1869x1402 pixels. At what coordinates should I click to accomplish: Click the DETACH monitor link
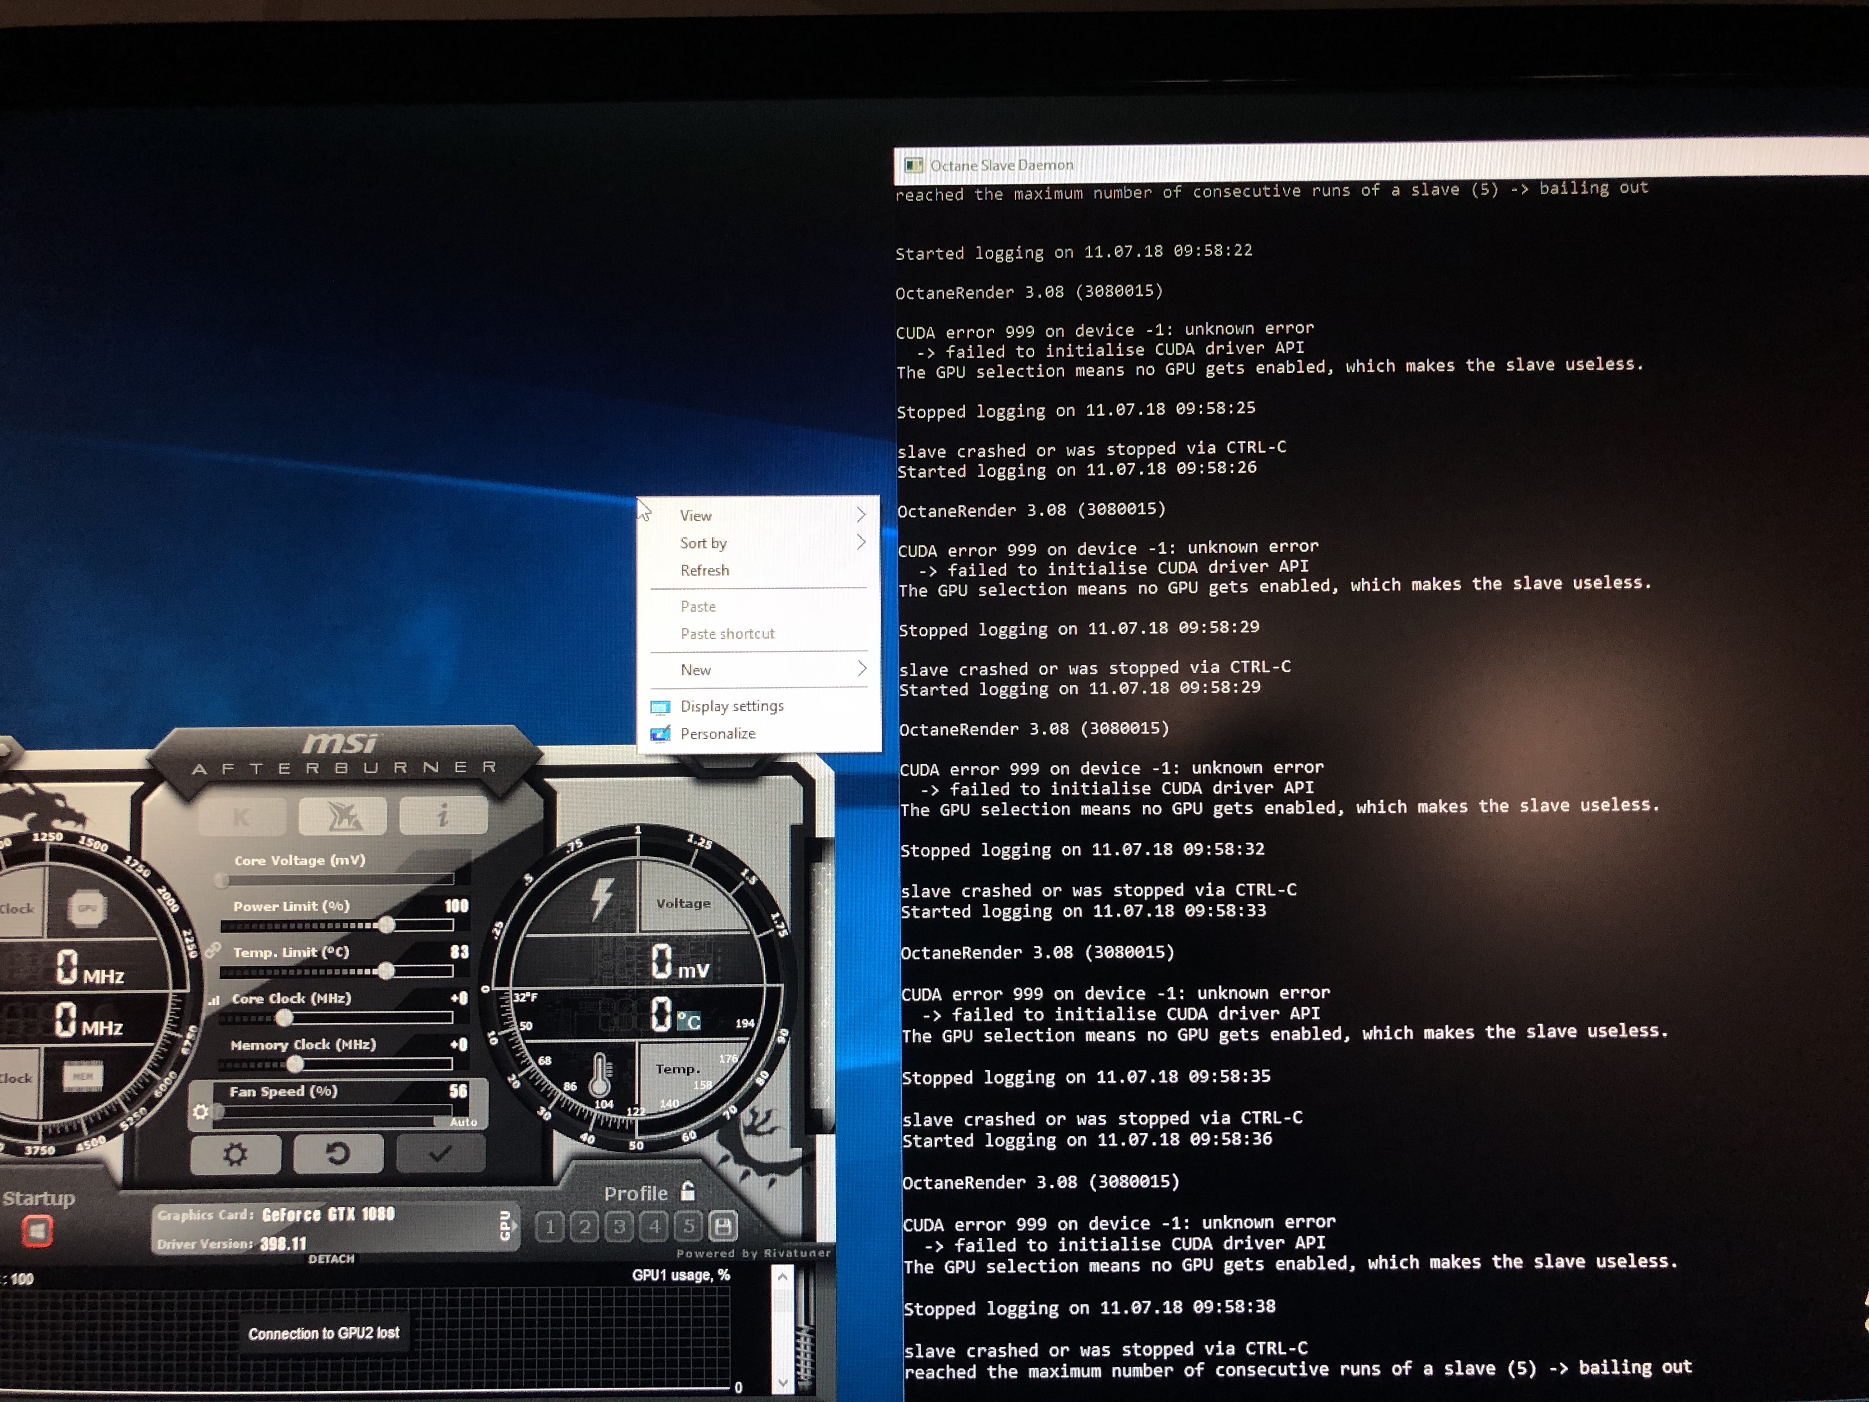click(331, 1258)
